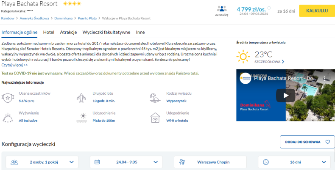This screenshot has height=170, width=335.
Task: Click the four-star hotel rating
Action: [x=72, y=4]
